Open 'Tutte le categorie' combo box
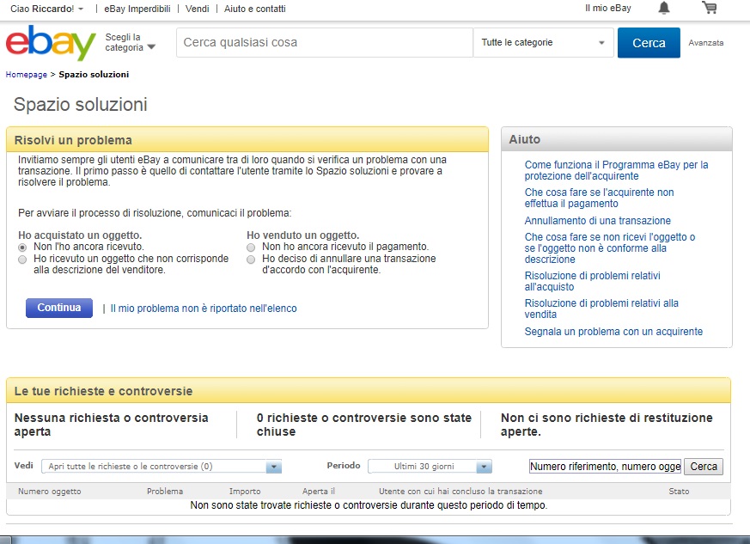The height and width of the screenshot is (544, 750). (x=543, y=43)
